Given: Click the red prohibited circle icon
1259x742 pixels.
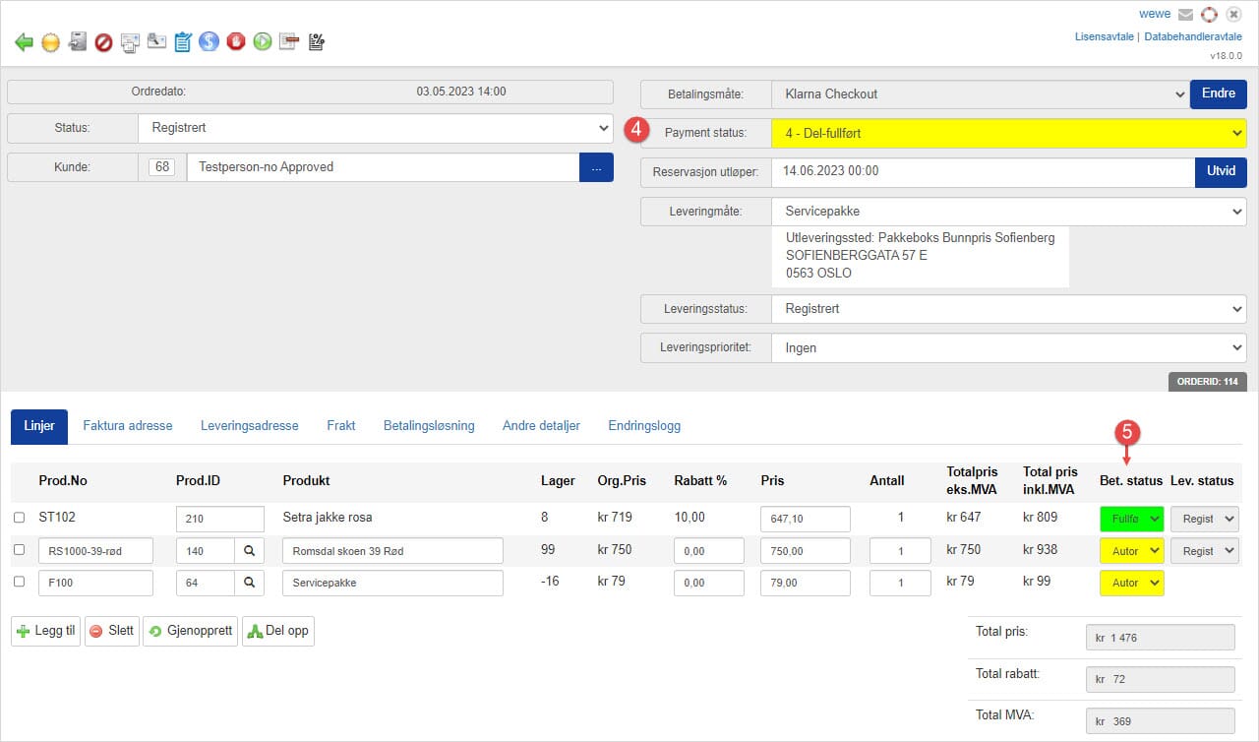Looking at the screenshot, I should pyautogui.click(x=103, y=42).
